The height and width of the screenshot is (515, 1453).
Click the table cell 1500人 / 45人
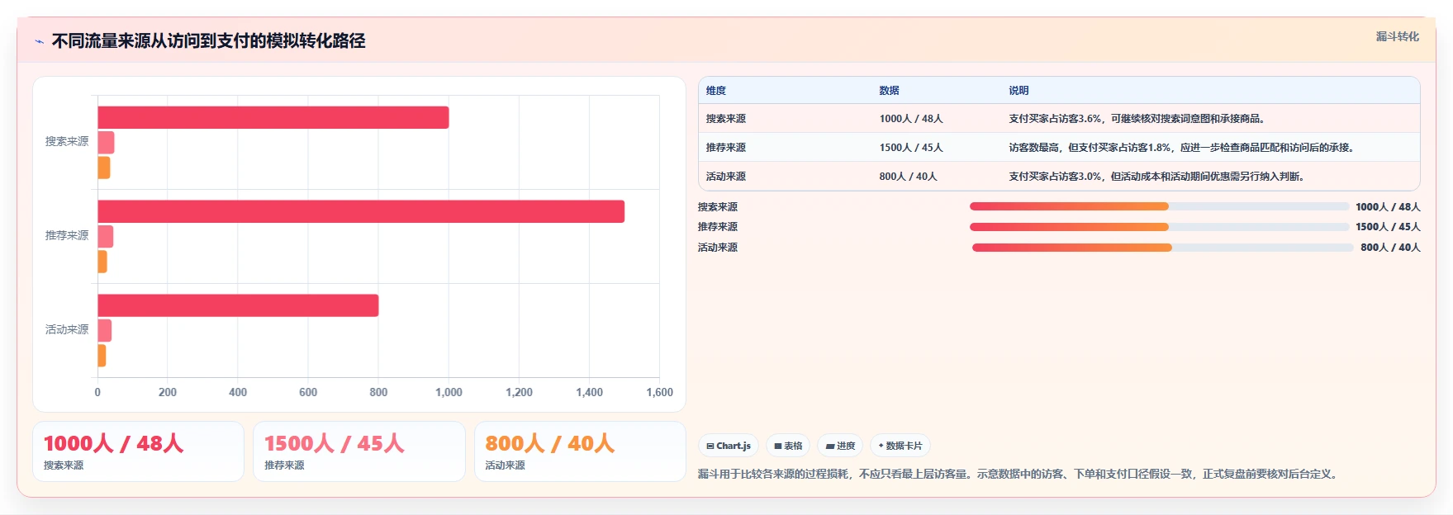(911, 148)
